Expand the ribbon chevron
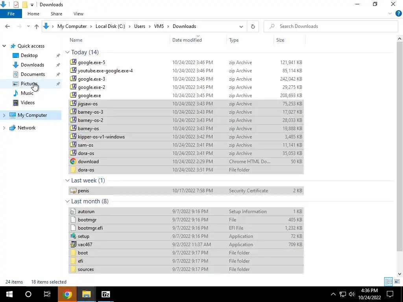403x302 pixels. pos(390,14)
